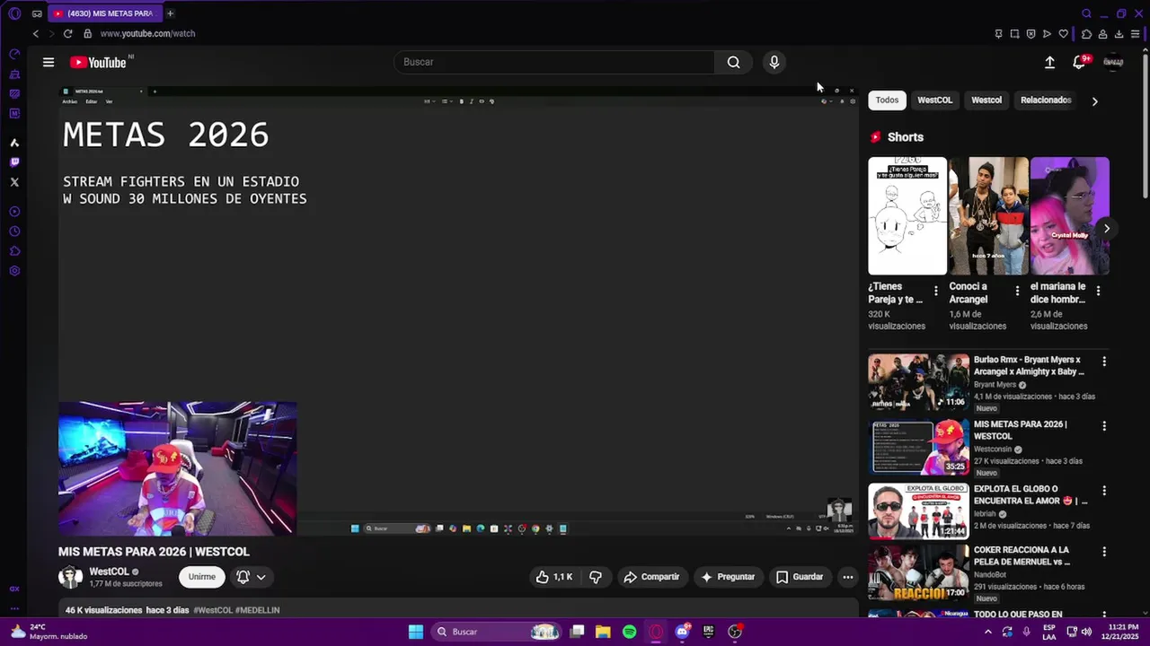Open Spotify from the taskbar
This screenshot has height=646, width=1150.
coord(630,632)
